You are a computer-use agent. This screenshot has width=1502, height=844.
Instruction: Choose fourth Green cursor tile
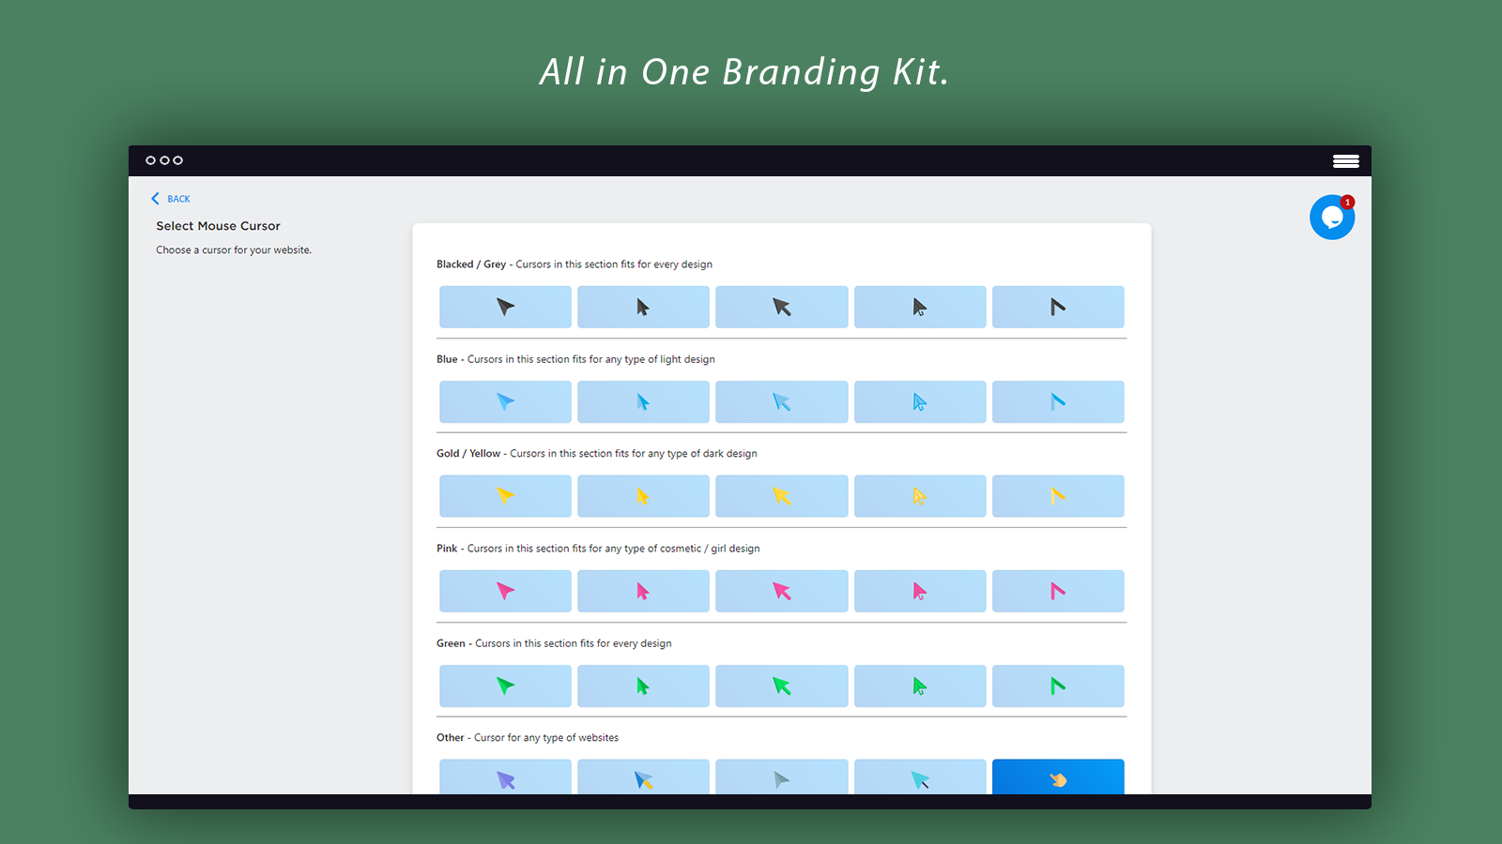(x=920, y=686)
